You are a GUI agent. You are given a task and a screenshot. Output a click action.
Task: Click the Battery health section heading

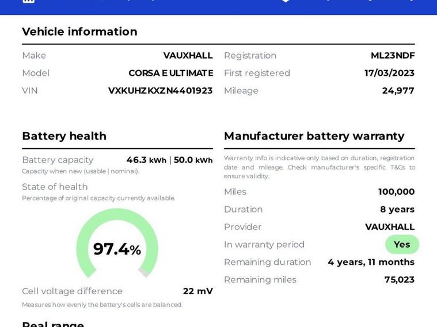click(64, 136)
